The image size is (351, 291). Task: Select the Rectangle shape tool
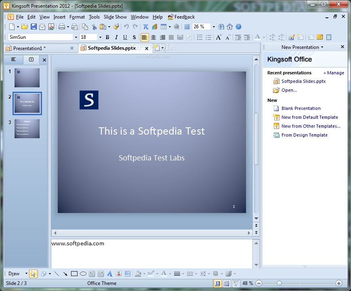coord(74,274)
